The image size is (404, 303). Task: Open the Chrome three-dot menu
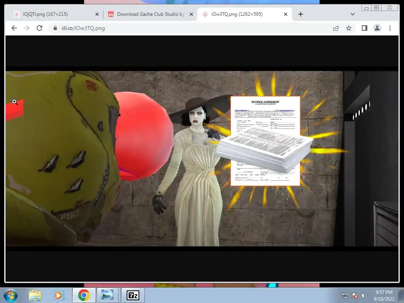(390, 28)
